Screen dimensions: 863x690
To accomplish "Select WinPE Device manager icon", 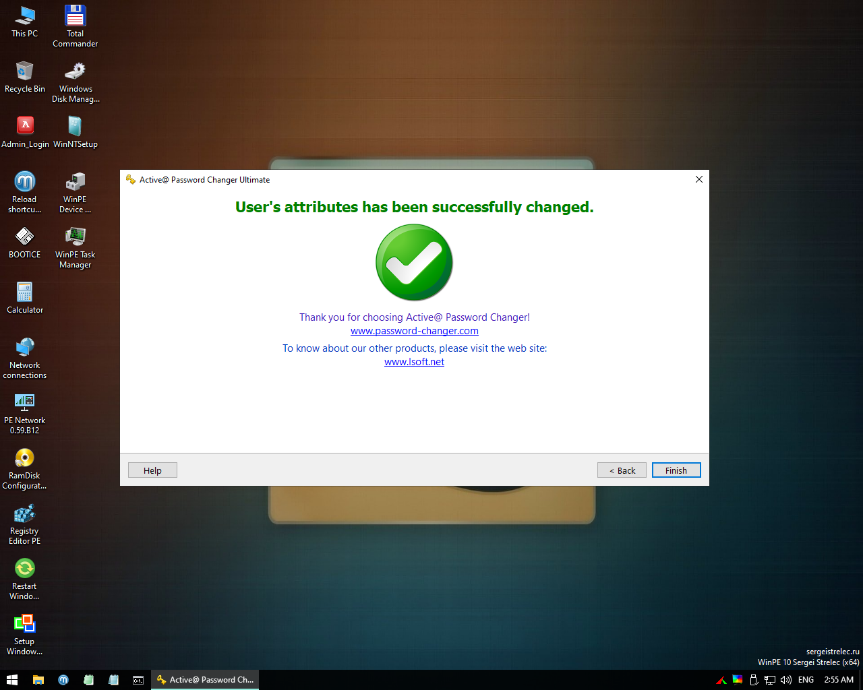I will [x=76, y=192].
